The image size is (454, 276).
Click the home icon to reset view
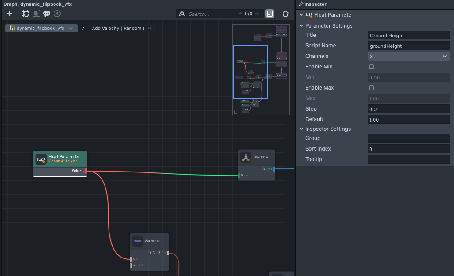point(286,14)
